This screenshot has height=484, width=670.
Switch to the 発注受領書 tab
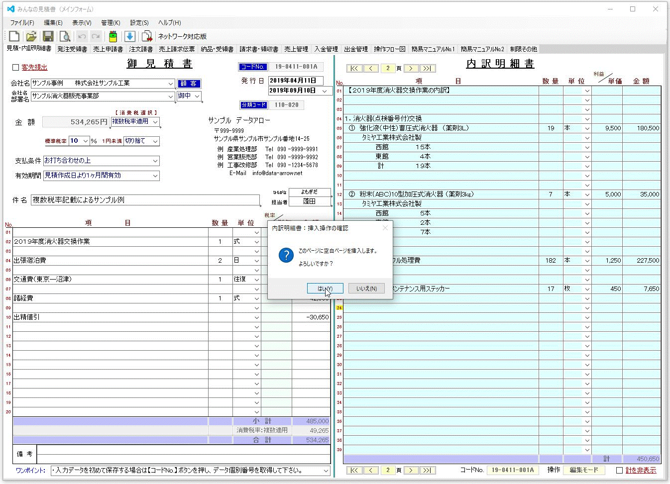point(72,49)
